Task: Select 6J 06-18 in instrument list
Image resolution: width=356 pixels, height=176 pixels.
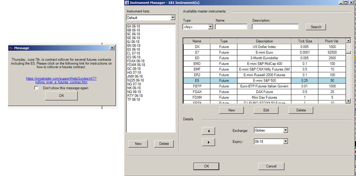Action: pyautogui.click(x=133, y=42)
